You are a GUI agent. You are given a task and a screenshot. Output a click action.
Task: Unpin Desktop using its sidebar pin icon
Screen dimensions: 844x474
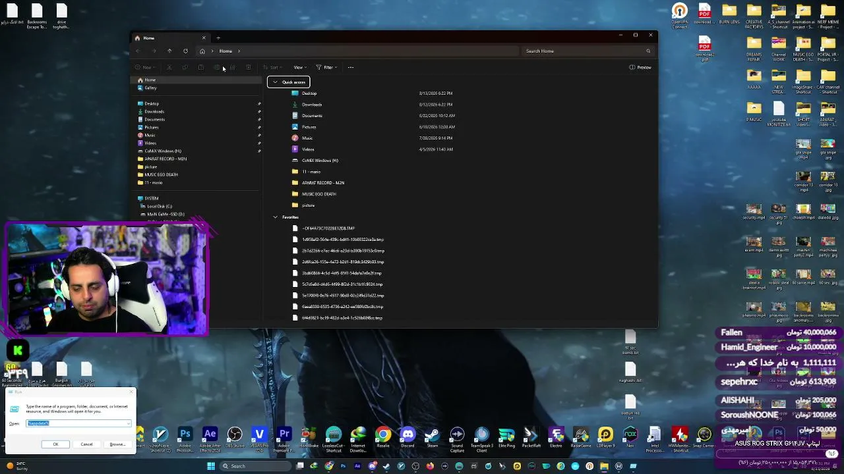[x=259, y=104]
